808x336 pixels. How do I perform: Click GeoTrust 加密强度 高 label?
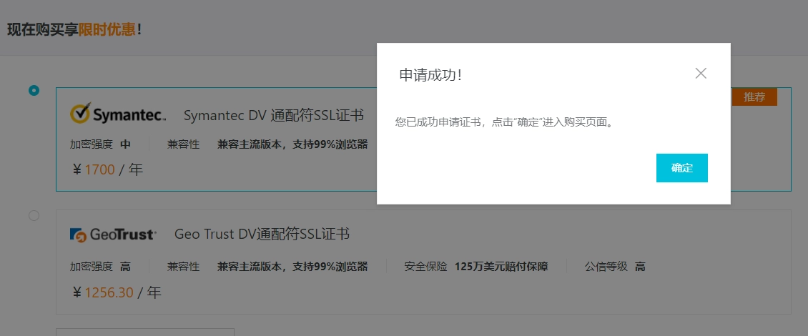tap(100, 267)
